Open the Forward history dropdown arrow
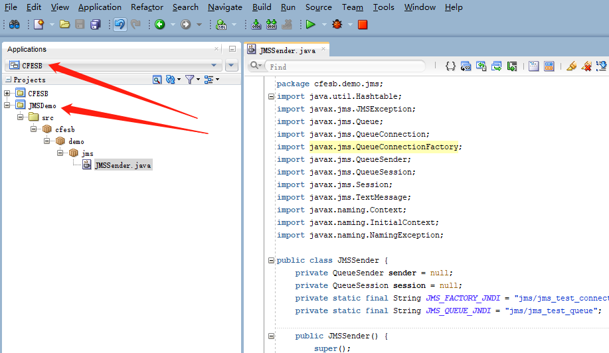Viewport: 609px width, 353px height. click(x=199, y=25)
